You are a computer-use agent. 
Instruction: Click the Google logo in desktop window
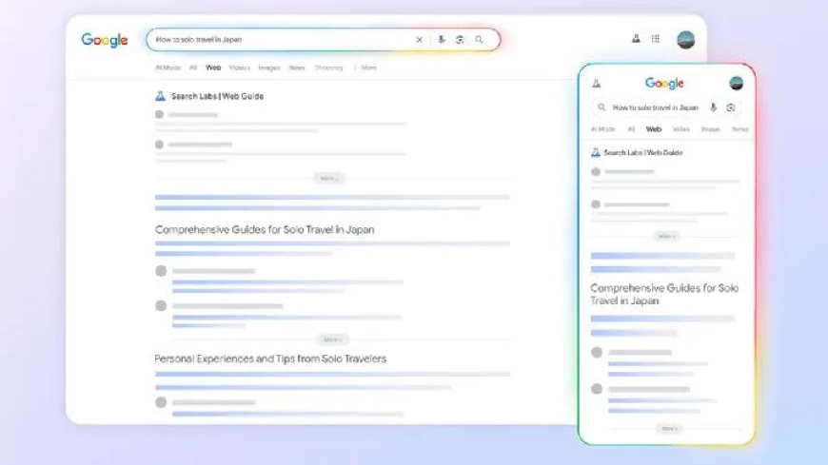pos(105,40)
